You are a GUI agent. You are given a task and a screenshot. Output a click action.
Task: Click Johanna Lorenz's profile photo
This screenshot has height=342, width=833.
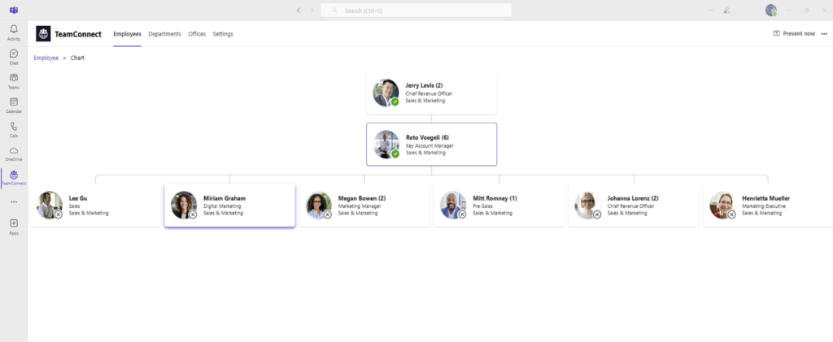coord(587,205)
